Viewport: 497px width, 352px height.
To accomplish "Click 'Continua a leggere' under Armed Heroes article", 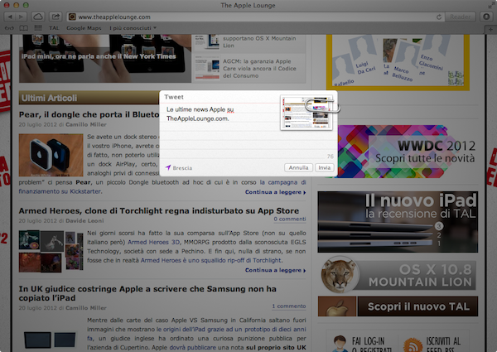I will pos(275,270).
